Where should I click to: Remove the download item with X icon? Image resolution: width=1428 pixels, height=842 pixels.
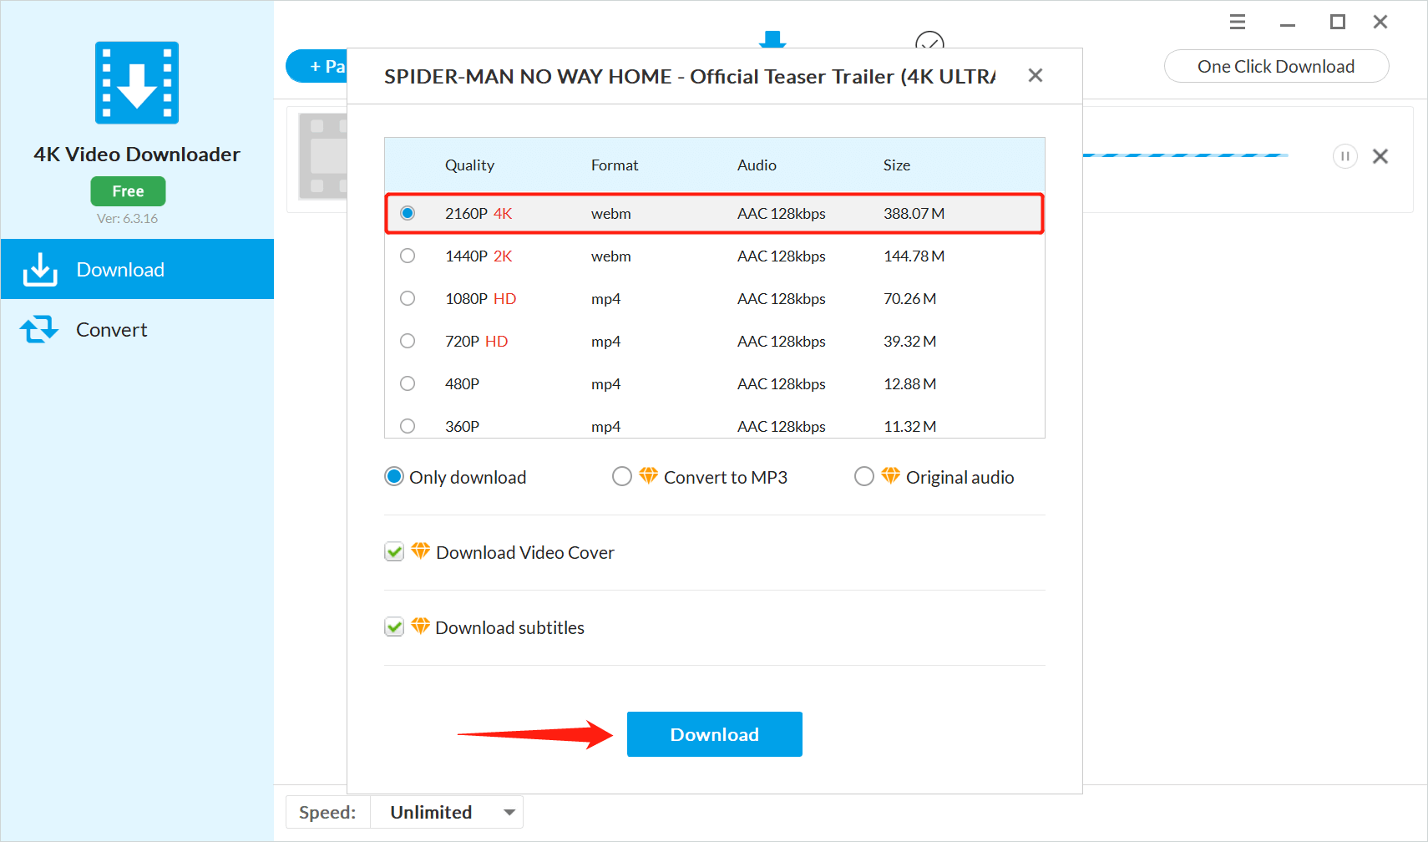point(1380,156)
